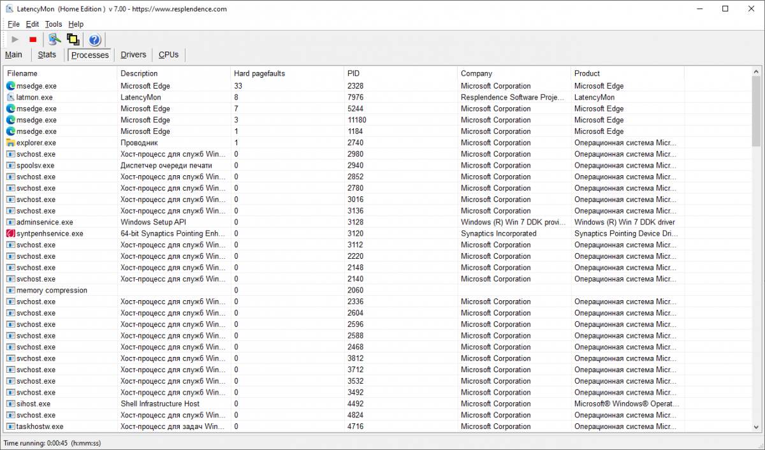The height and width of the screenshot is (450, 765).
Task: Sort by Hard pagefaults column header
Action: (288, 73)
